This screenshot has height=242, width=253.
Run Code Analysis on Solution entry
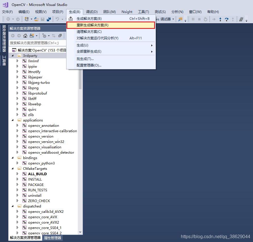[111, 38]
